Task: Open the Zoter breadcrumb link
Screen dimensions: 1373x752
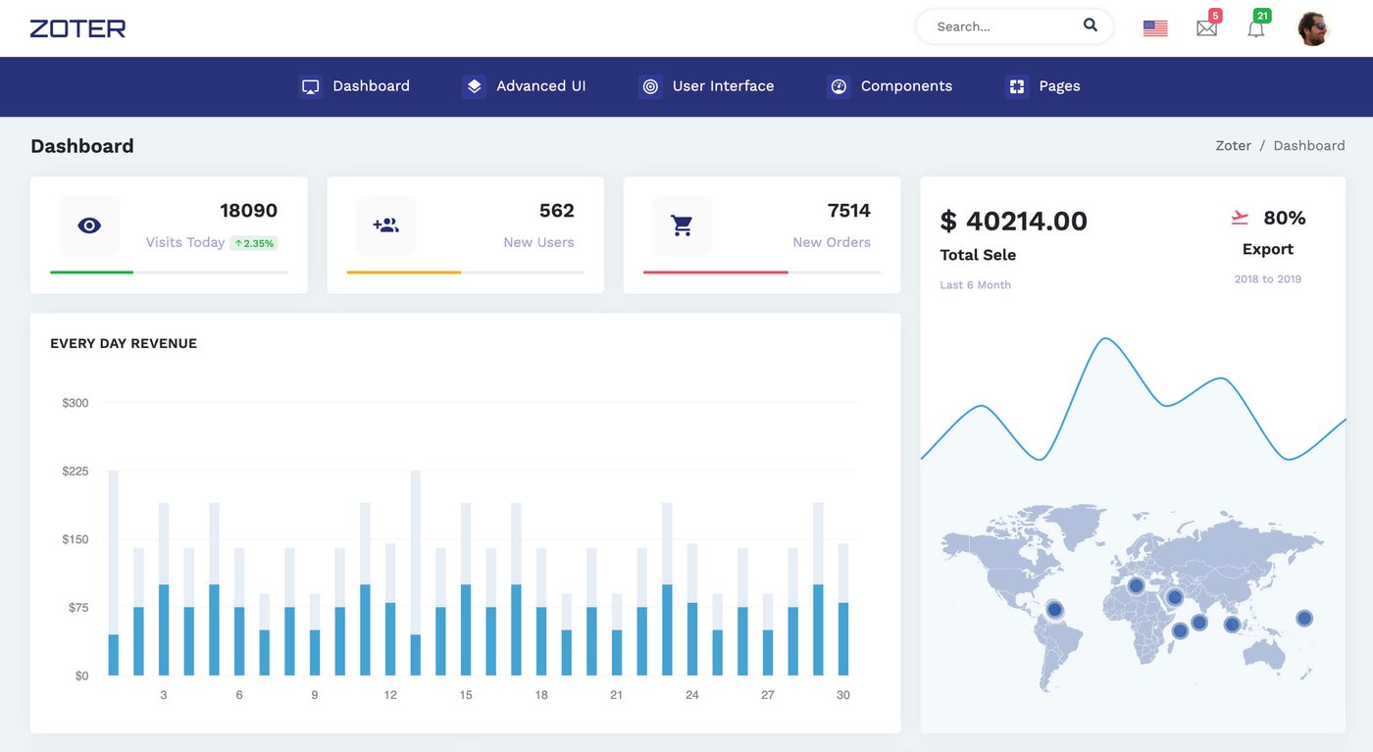Action: point(1233,145)
